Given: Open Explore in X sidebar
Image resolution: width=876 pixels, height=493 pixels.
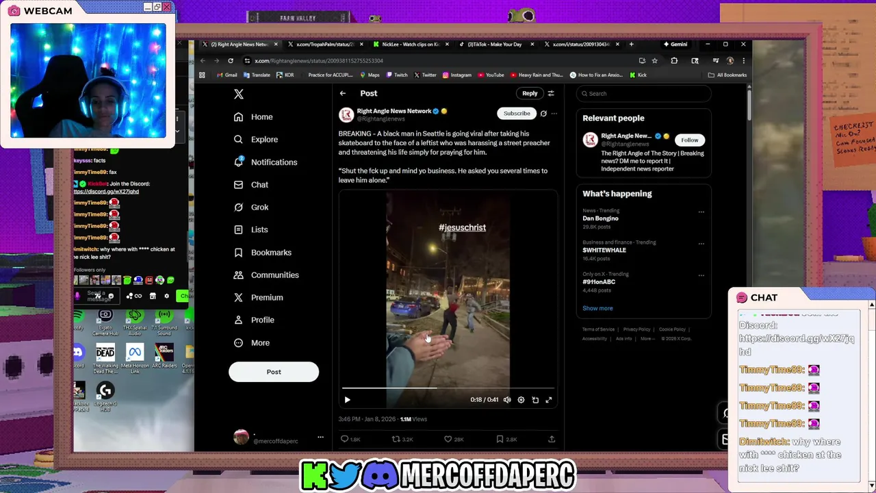Looking at the screenshot, I should (256, 140).
